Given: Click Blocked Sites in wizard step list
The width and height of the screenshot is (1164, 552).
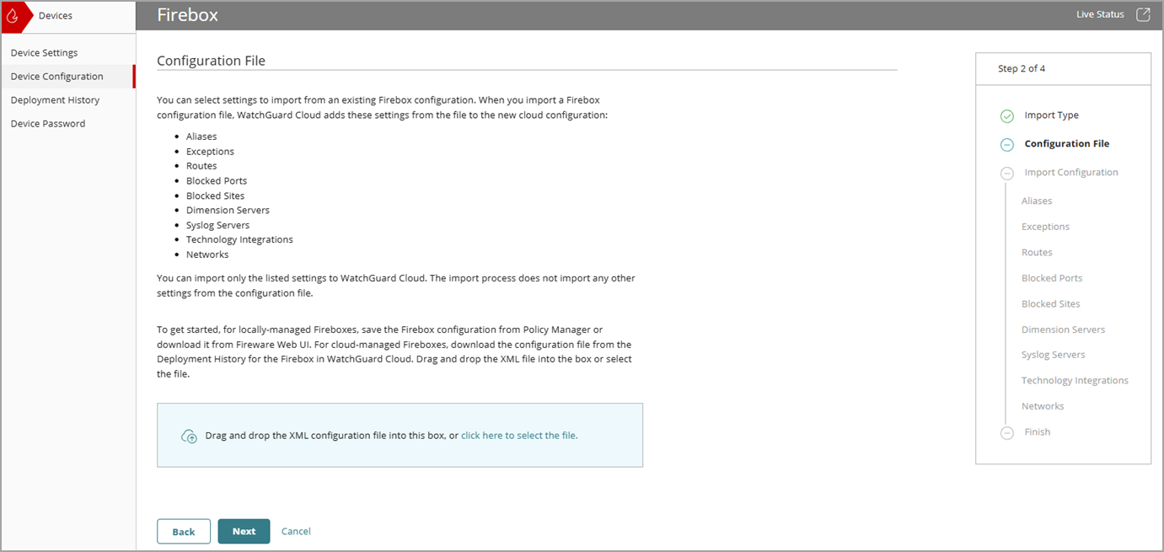Looking at the screenshot, I should [x=1050, y=304].
